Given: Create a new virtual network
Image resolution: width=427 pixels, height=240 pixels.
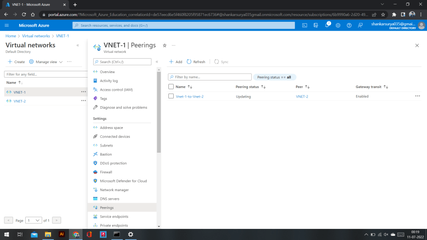Looking at the screenshot, I should point(16,62).
